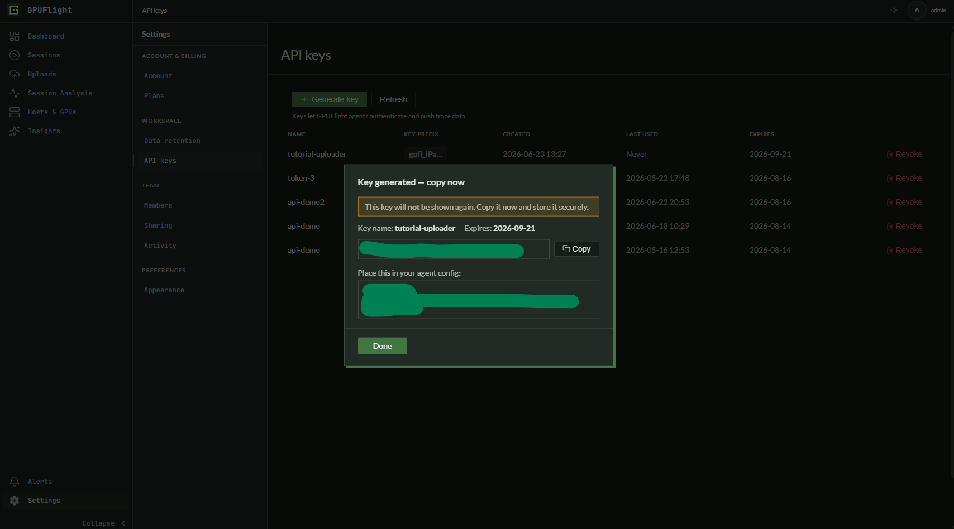Collapse the left sidebar
The height and width of the screenshot is (529, 954).
click(x=104, y=523)
